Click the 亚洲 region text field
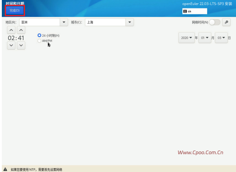 click(40, 22)
